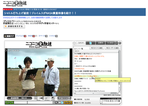
Task: Click the WINDOW popup icon in player
Action: coord(53,98)
